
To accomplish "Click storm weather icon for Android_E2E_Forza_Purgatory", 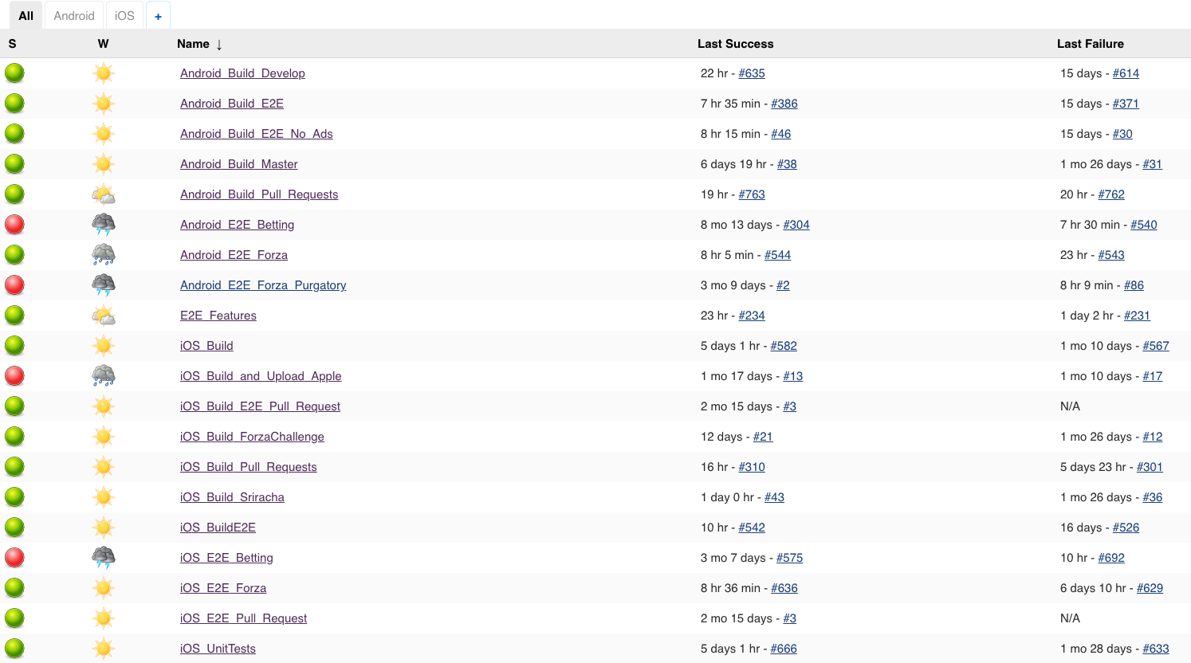I will [x=103, y=285].
